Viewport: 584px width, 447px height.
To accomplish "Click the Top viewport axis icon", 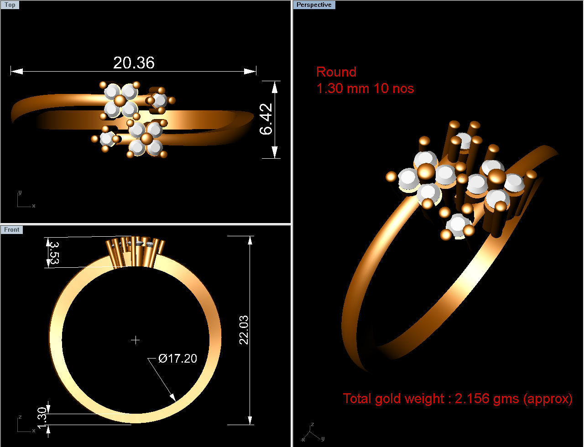I will [26, 199].
